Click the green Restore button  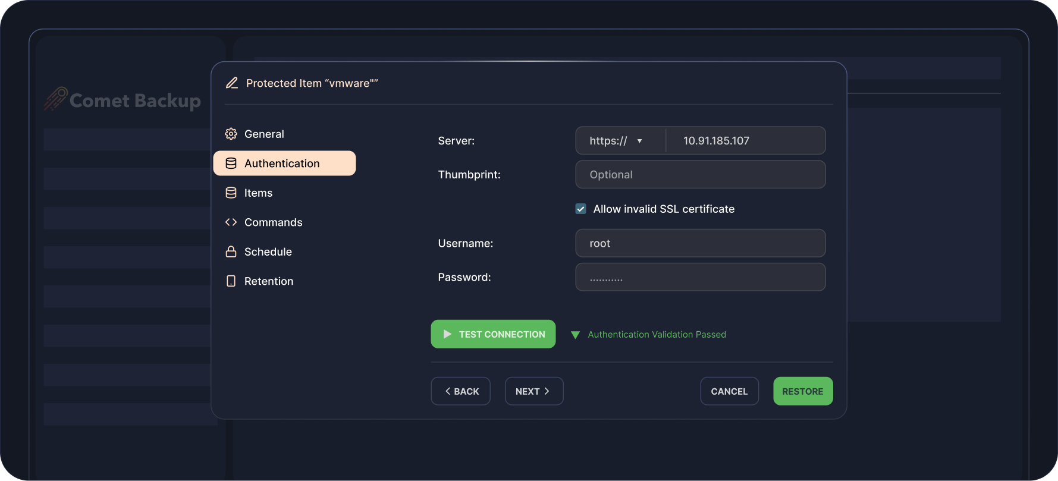[x=802, y=391]
